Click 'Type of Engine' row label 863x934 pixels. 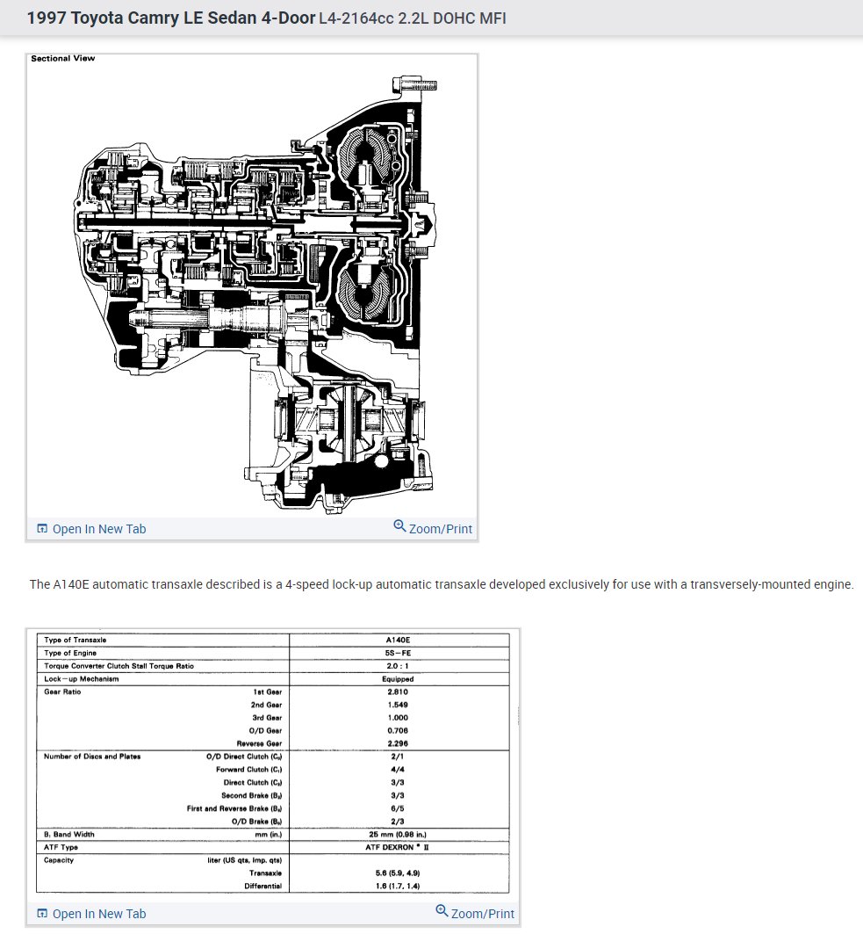coord(69,654)
